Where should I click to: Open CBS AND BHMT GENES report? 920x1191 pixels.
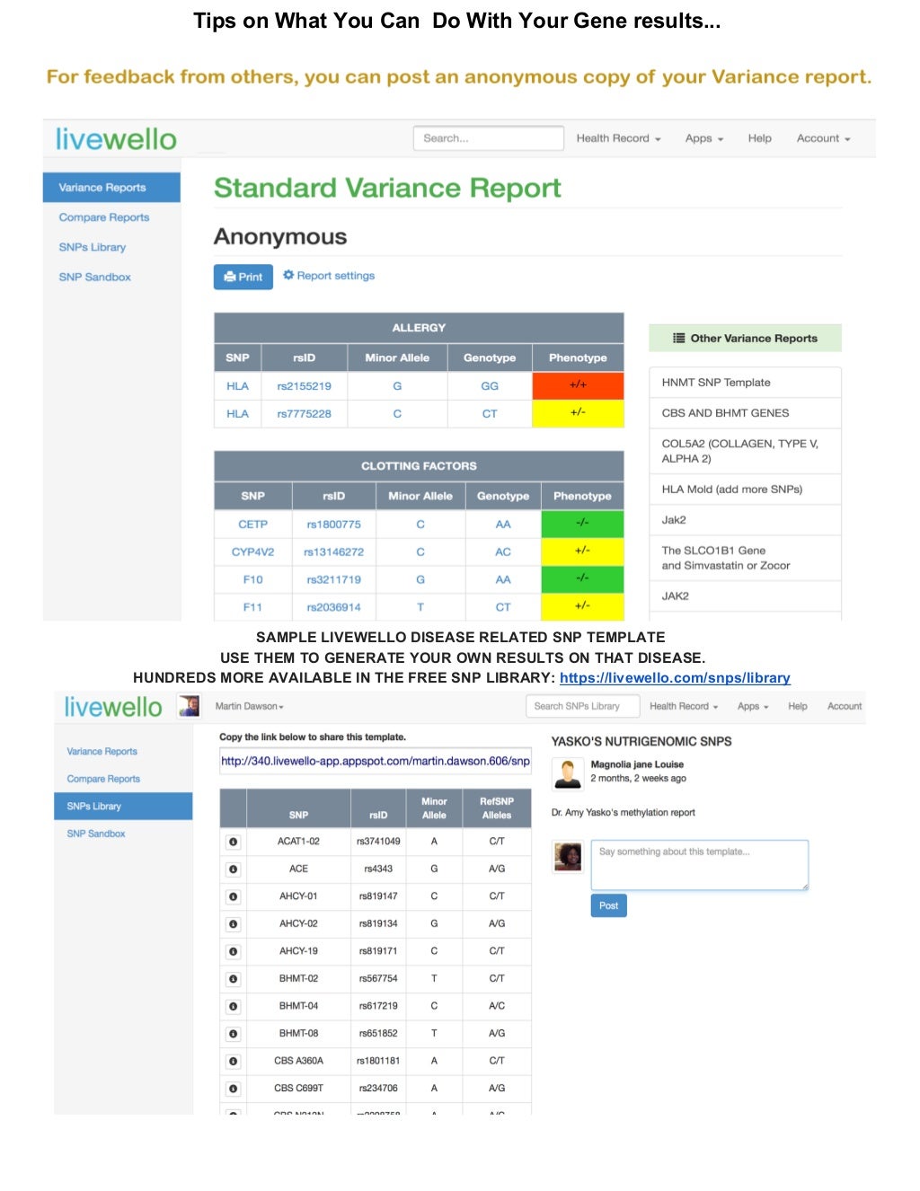[745, 413]
